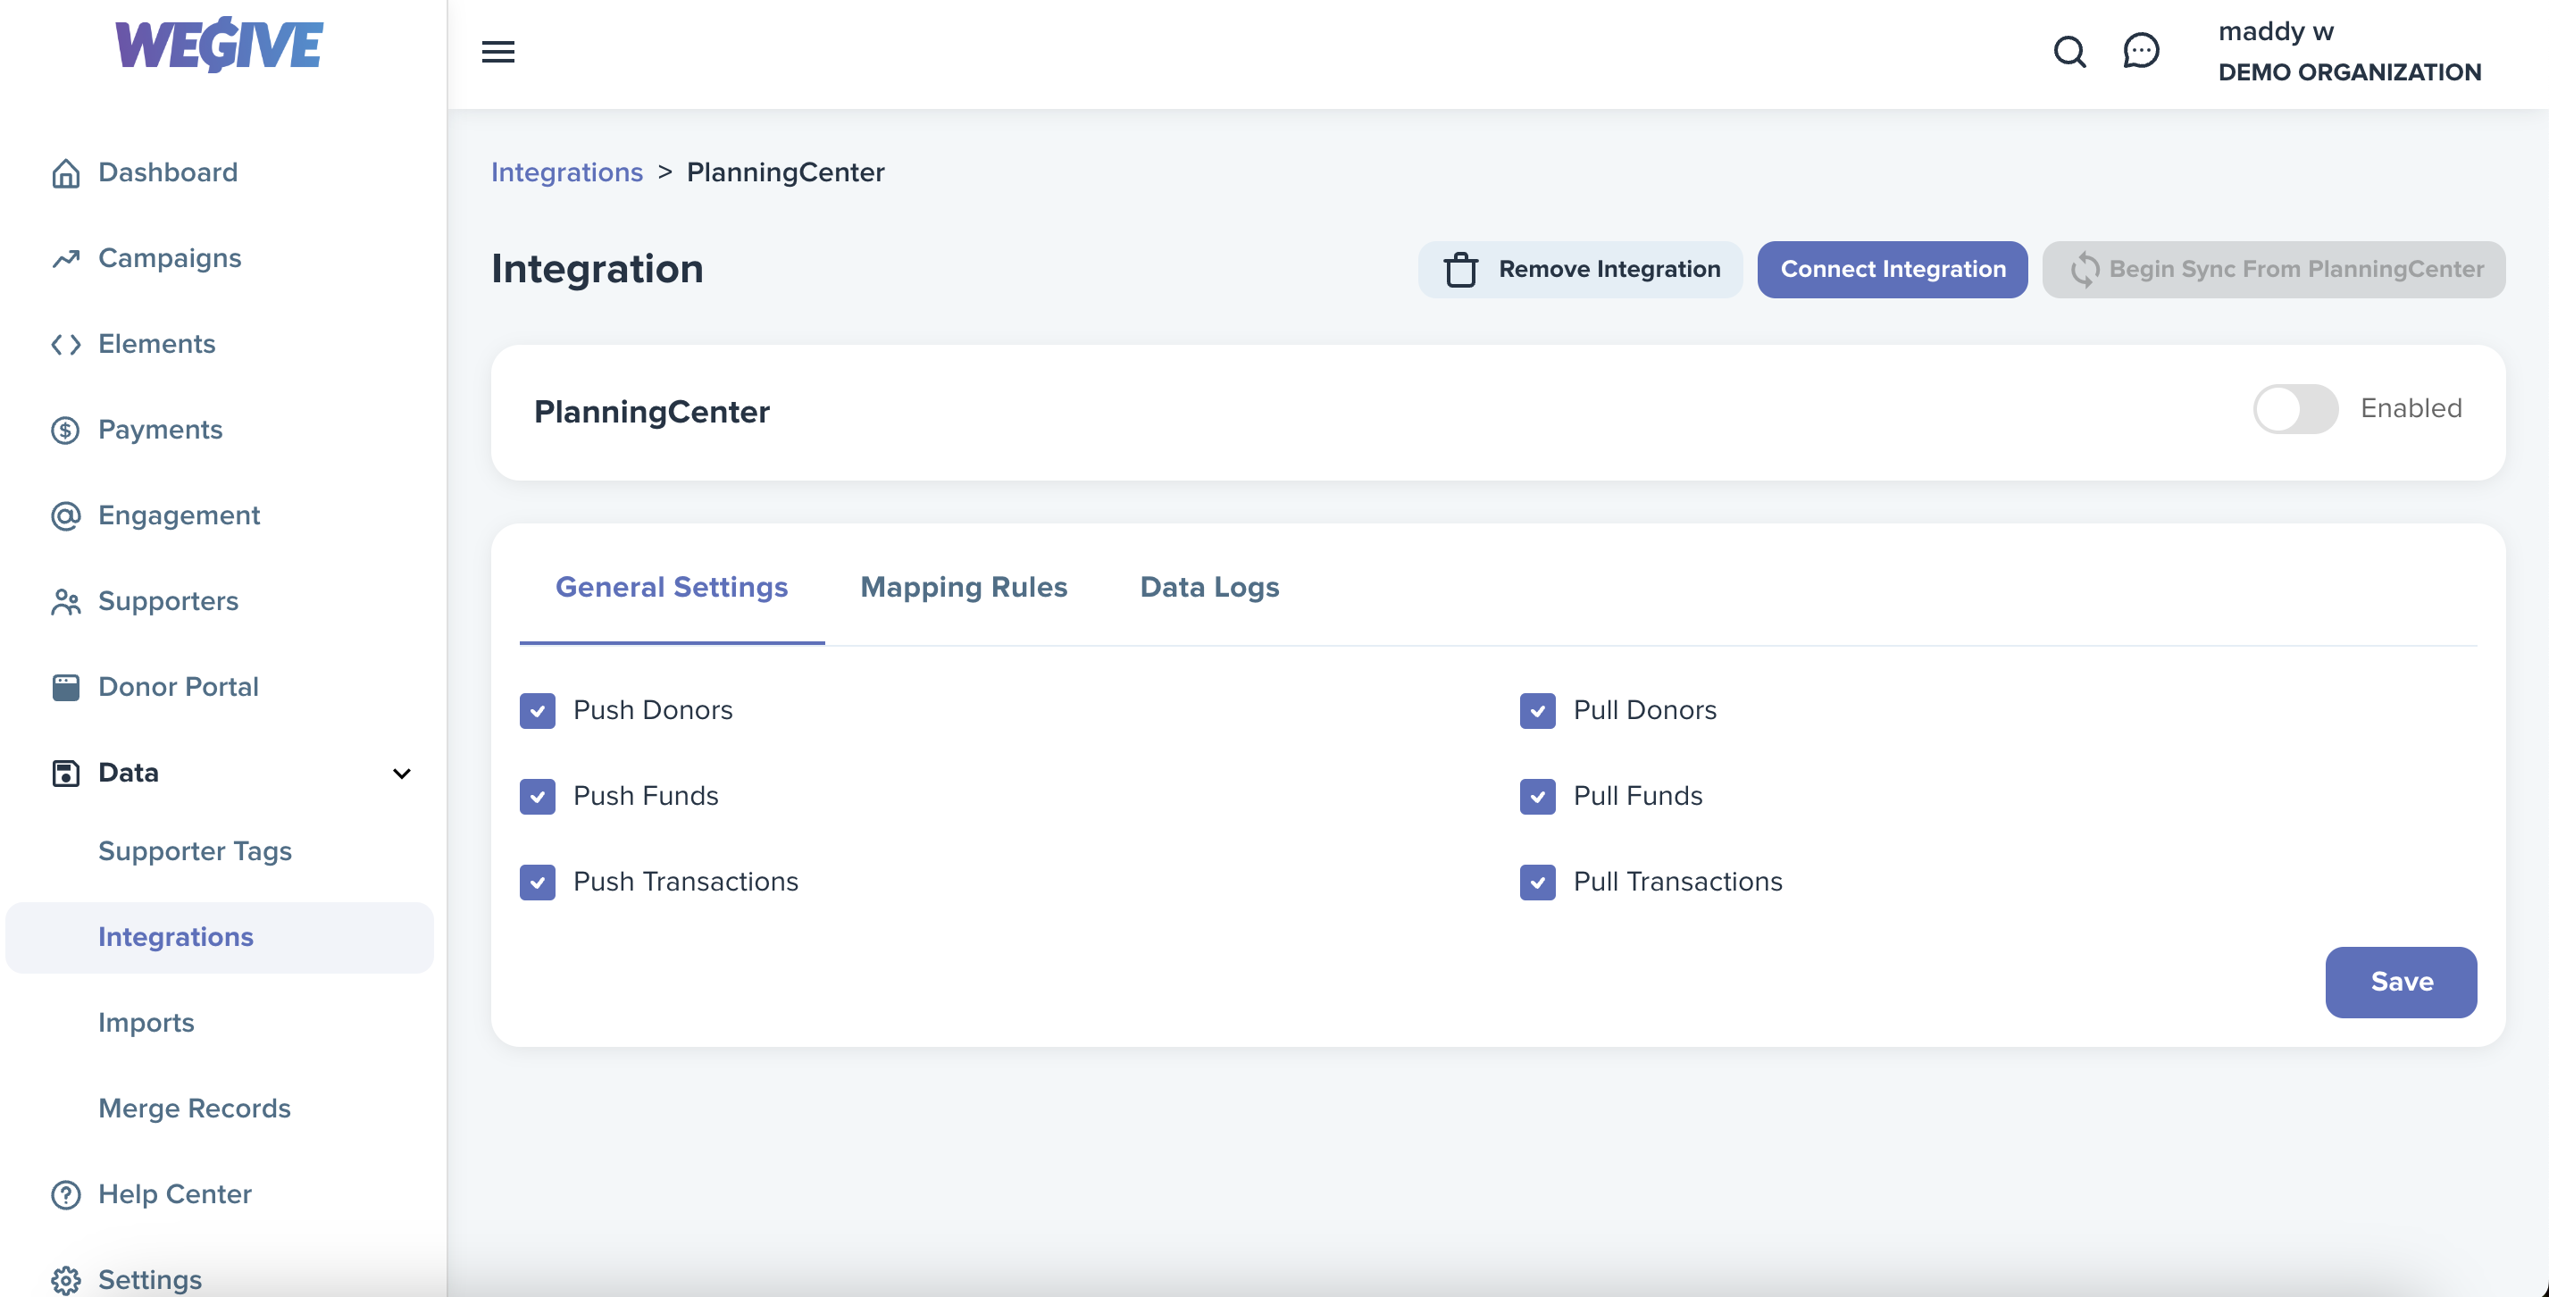Click the Connect Integration button
2549x1297 pixels.
1892,269
